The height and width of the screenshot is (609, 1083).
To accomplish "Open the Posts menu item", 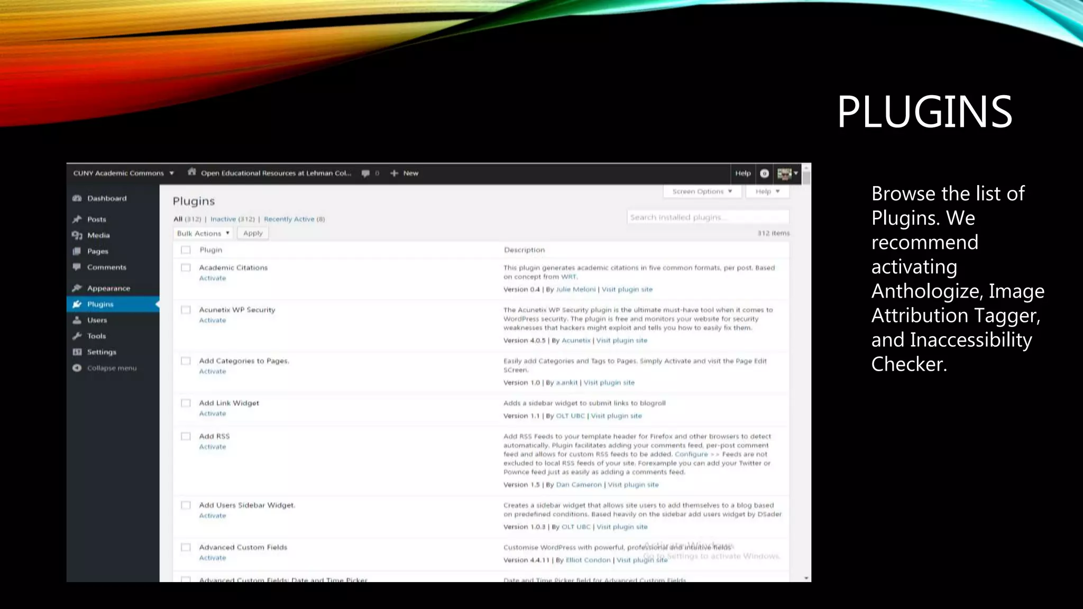I will point(97,219).
